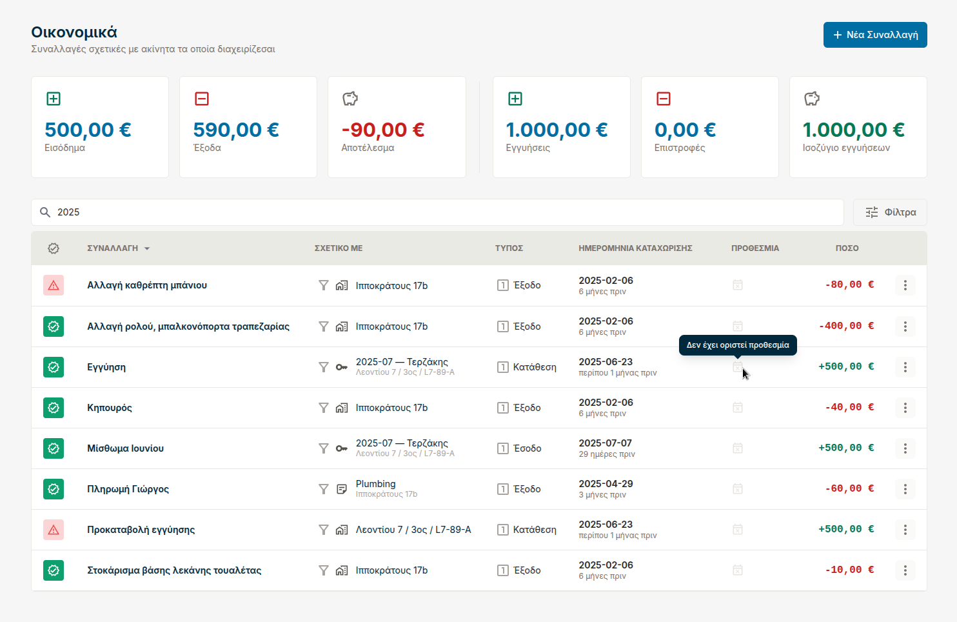Click warning status icon for Προκαταβολή εγγύησης row
957x622 pixels.
click(54, 530)
